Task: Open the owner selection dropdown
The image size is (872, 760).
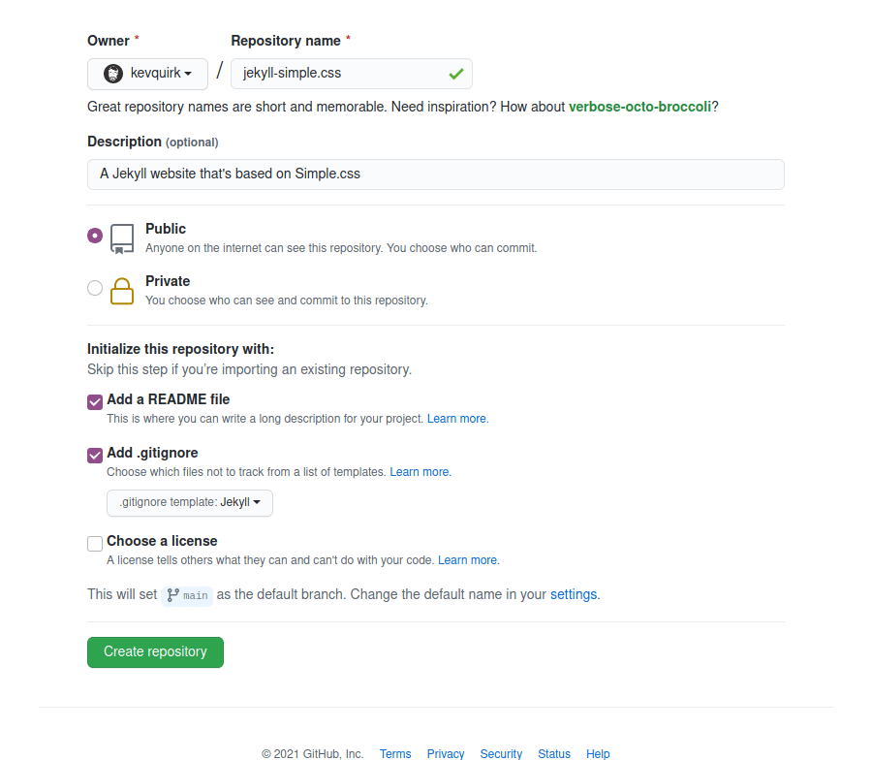Action: [147, 73]
